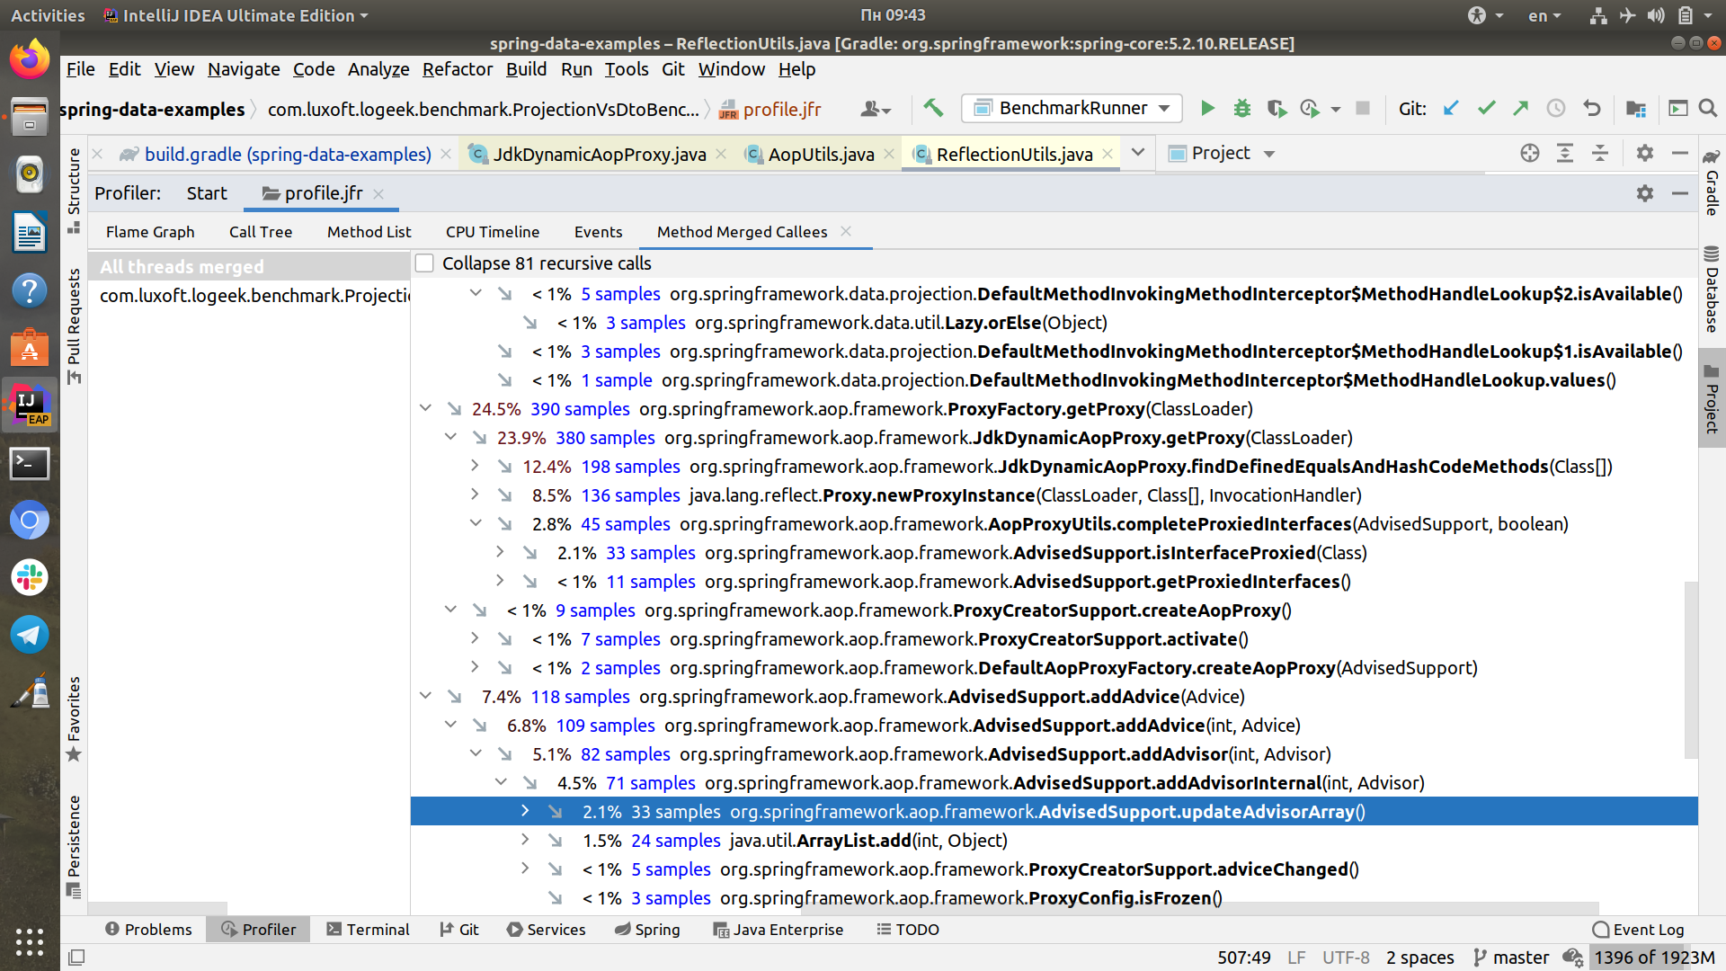Commit changes with the Git checkmark icon
Screen dimensions: 1726x971
pos(1486,109)
